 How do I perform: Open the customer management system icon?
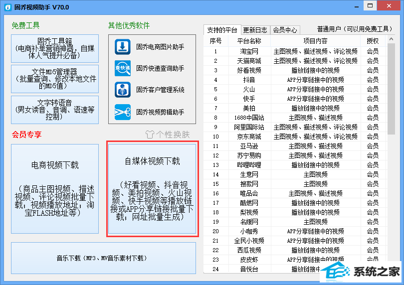(123, 90)
